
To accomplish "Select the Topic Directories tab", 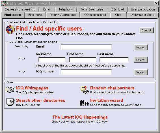I will click(x=92, y=9).
